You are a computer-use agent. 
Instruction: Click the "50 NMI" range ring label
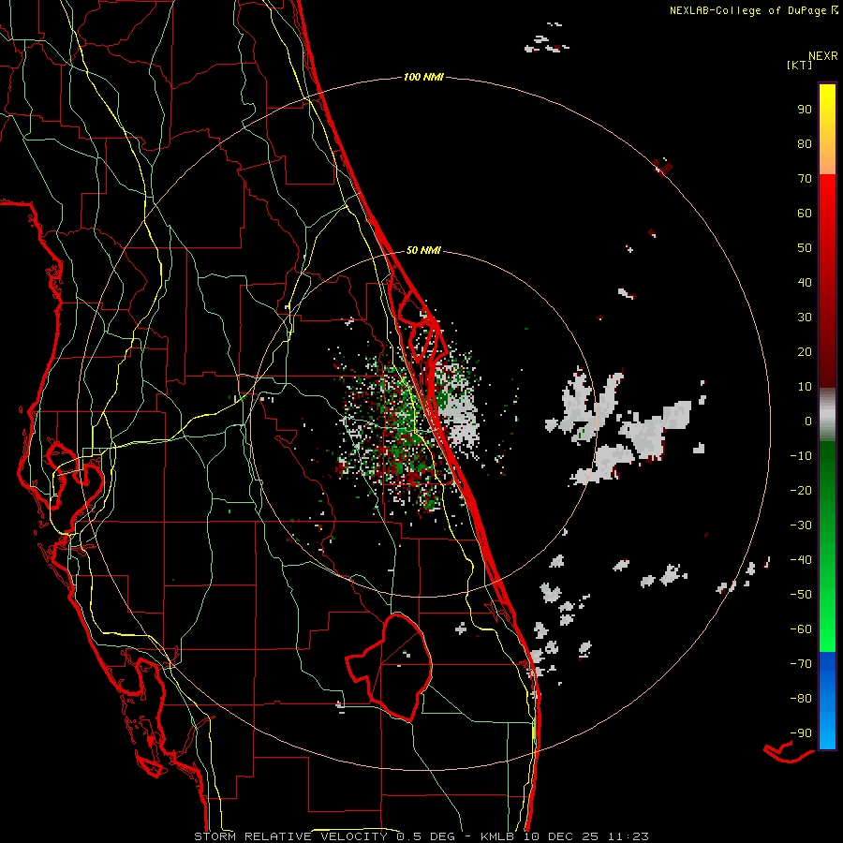click(x=423, y=250)
